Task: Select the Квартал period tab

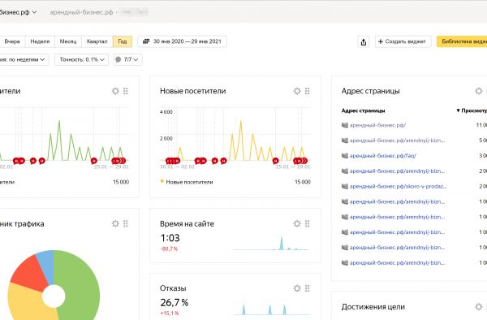Action: (97, 41)
